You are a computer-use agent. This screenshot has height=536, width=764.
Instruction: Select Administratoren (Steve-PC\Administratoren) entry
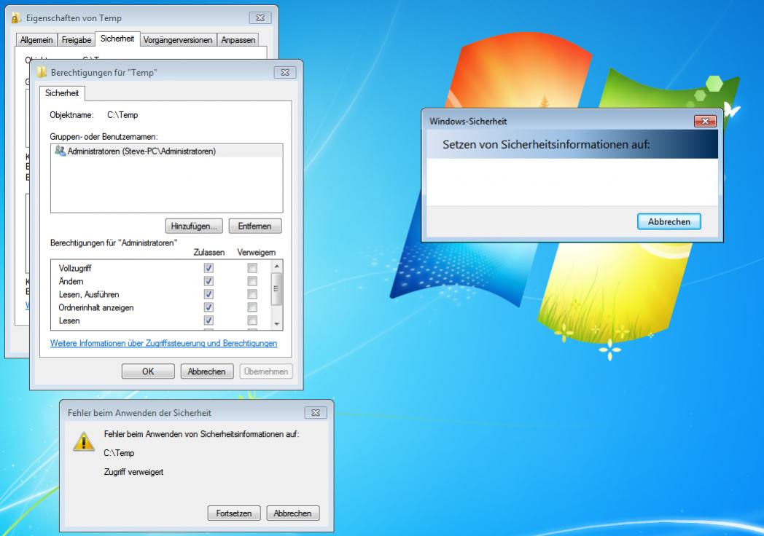[167, 151]
